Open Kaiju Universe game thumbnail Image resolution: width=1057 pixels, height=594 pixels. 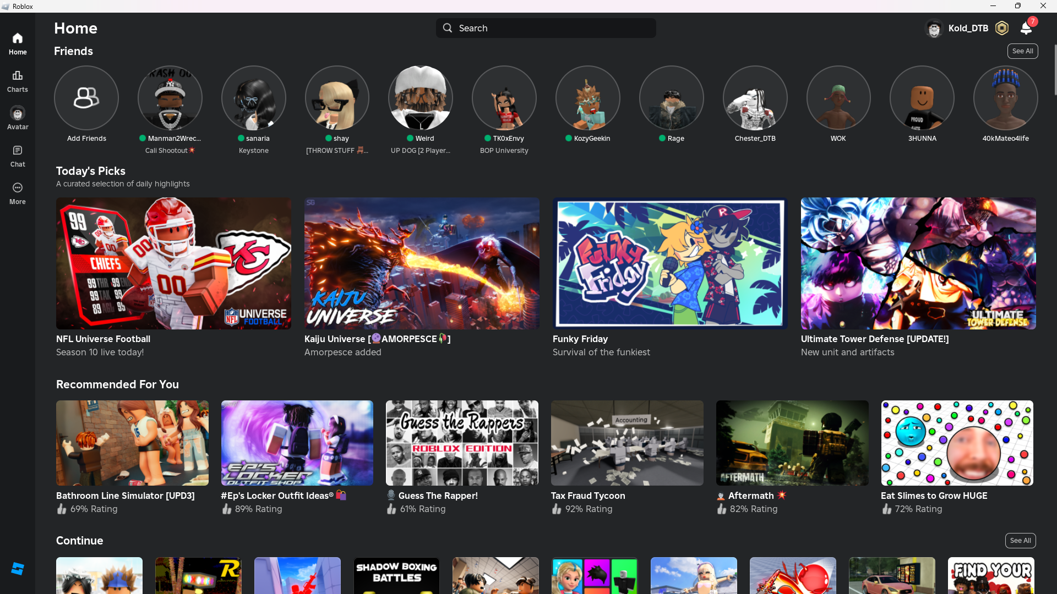pos(422,263)
